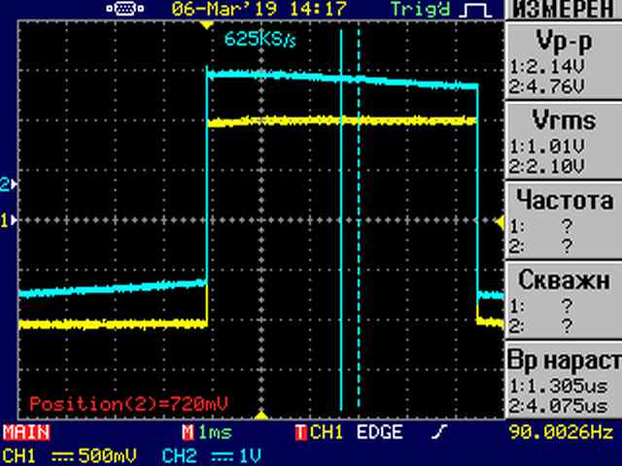The image size is (622, 466).
Task: Click the yellow horizontal position marker at bottom
Action: click(x=261, y=416)
